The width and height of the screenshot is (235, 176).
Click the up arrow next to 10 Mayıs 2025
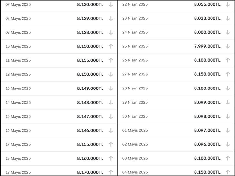point(111,46)
